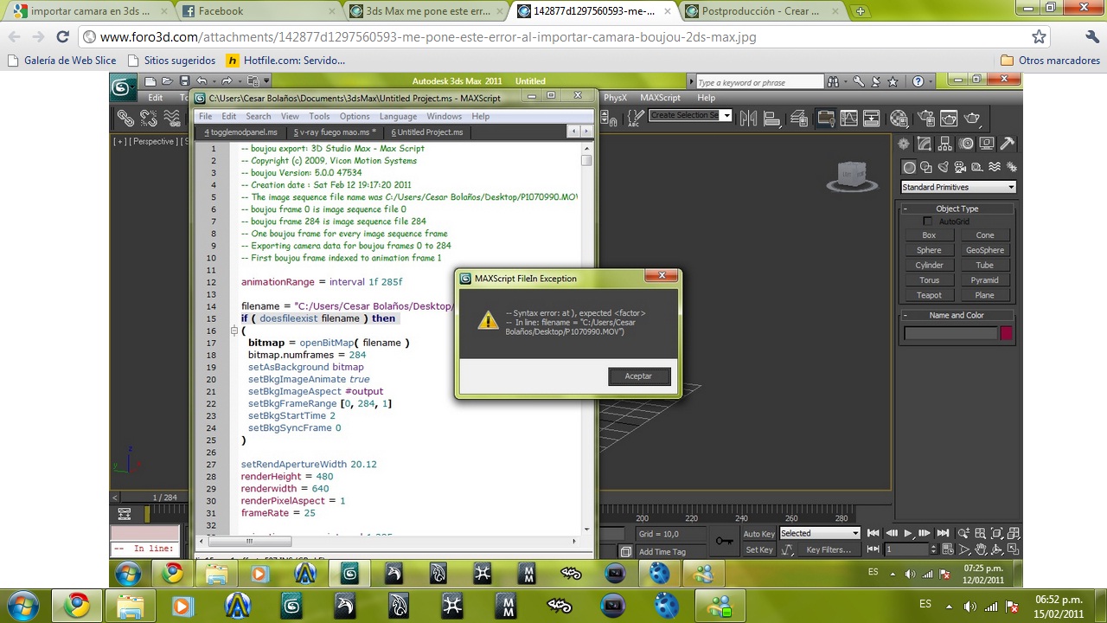
Task: Open the Standard Primitives dropdown
Action: point(958,187)
